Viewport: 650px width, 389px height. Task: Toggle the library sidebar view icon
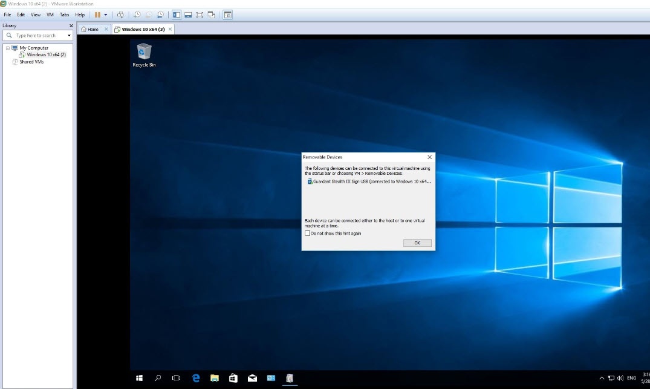(x=177, y=15)
